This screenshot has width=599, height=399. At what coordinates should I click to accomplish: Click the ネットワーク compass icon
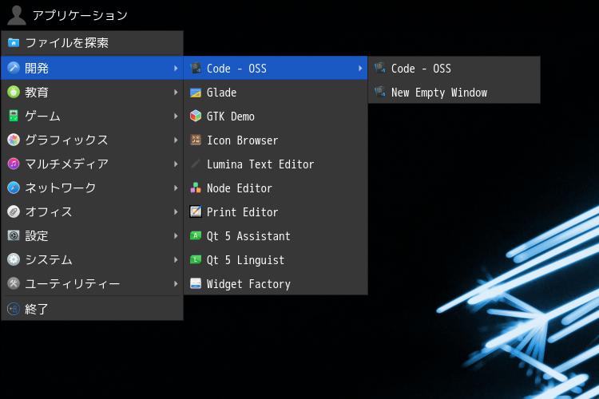click(14, 188)
